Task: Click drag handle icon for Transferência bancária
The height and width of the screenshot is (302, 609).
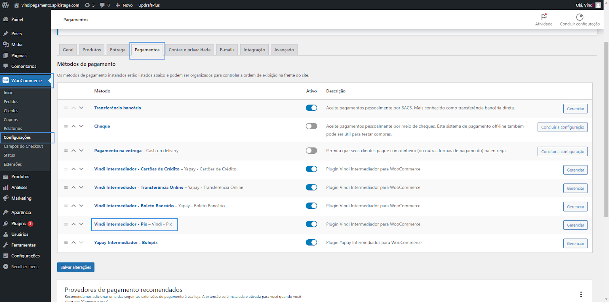Action: (66, 108)
